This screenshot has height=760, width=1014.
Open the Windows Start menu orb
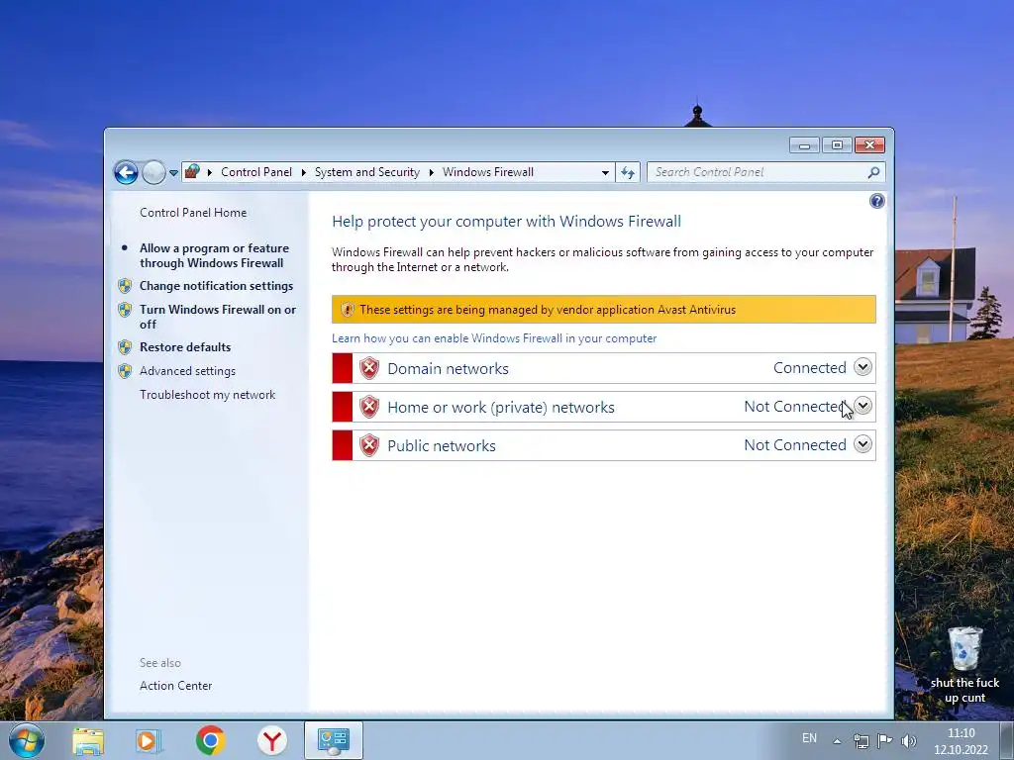click(x=27, y=740)
